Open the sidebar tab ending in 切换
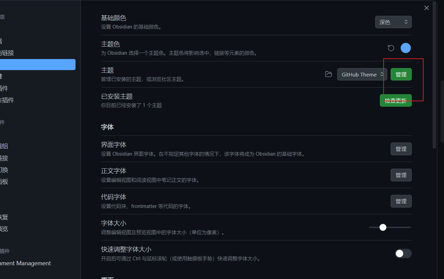This screenshot has width=444, height=279. pyautogui.click(x=4, y=170)
